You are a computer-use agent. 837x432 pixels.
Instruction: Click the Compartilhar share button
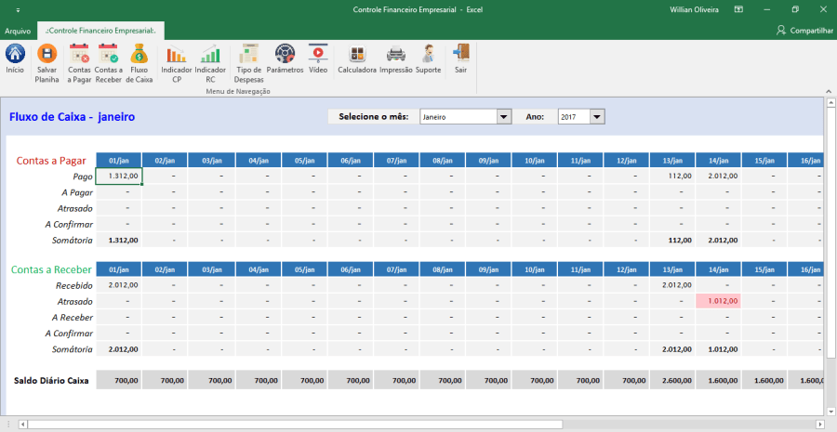[x=804, y=31]
